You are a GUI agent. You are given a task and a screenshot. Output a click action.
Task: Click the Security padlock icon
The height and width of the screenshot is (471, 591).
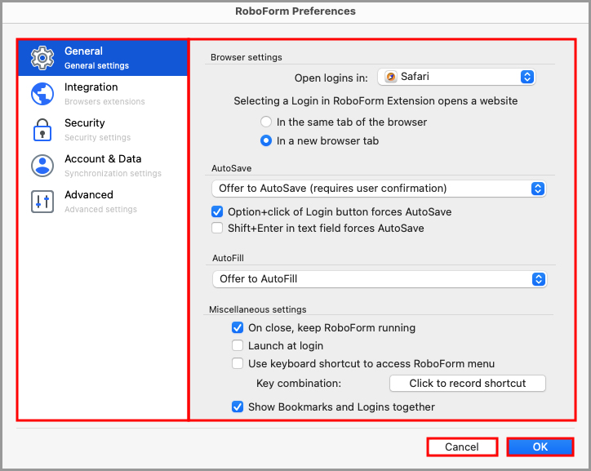click(42, 130)
